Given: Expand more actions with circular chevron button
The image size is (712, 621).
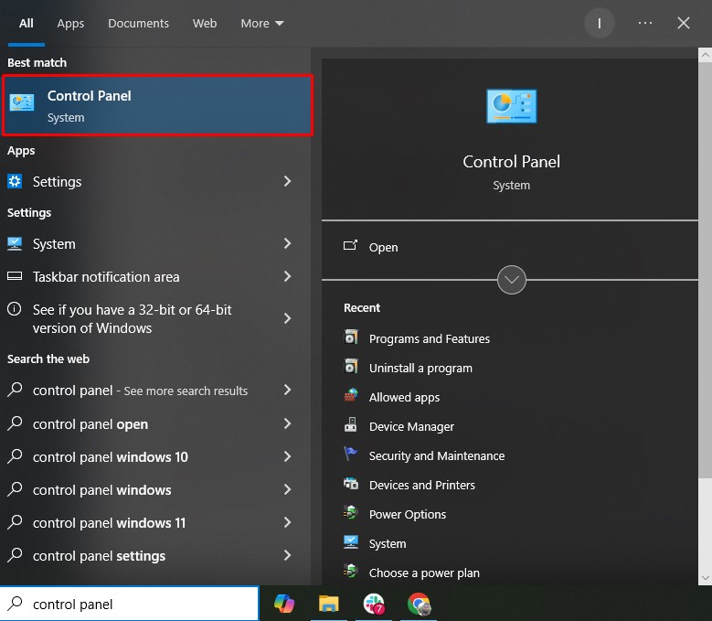Looking at the screenshot, I should (x=511, y=280).
